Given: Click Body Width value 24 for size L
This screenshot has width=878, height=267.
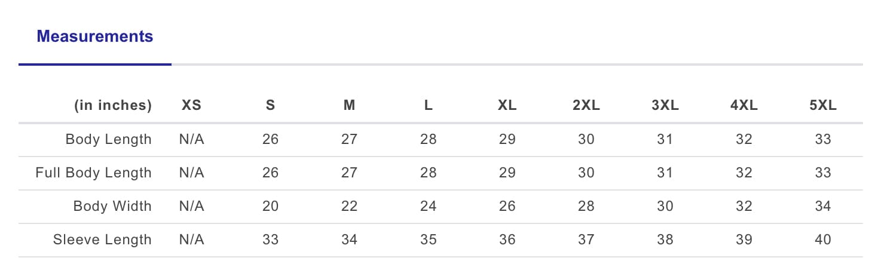Looking at the screenshot, I should click(x=428, y=206).
